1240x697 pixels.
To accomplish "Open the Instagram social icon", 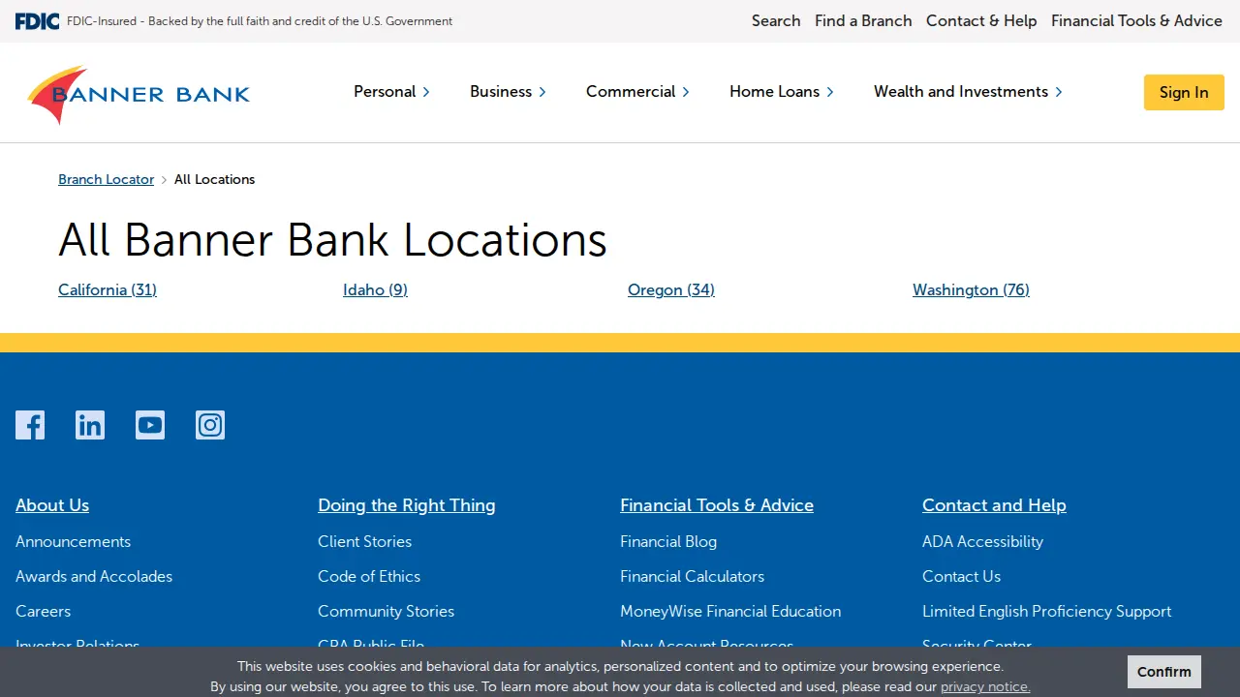I will 210,425.
